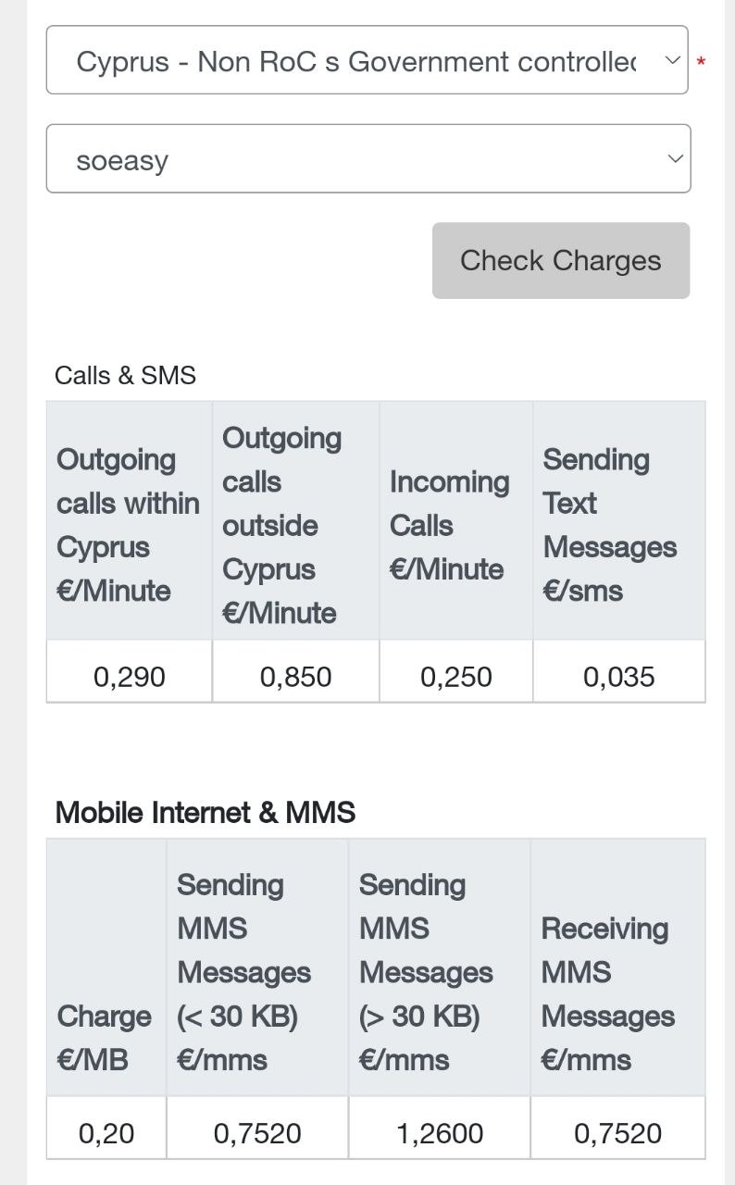Click the 0,20 charge per MB cell
The width and height of the screenshot is (735, 1185).
tap(106, 1133)
